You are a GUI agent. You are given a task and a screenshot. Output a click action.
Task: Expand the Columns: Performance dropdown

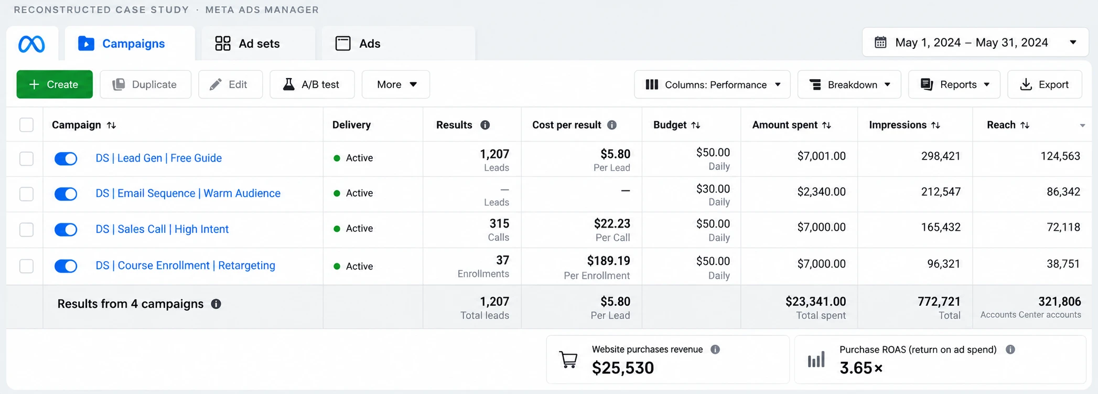pos(712,84)
